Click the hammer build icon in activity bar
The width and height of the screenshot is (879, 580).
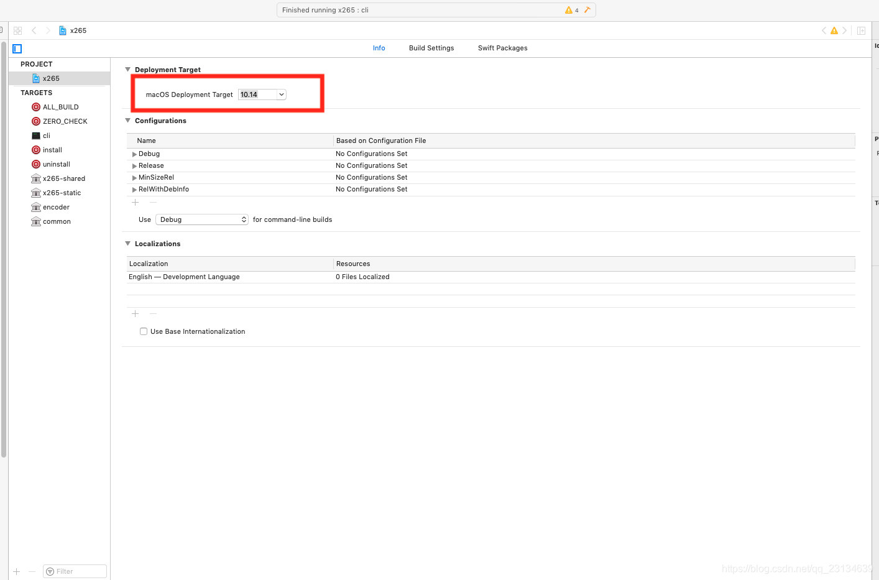click(x=587, y=10)
